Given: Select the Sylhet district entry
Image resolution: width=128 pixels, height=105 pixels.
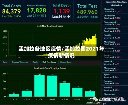Looking at the screenshot, I should (115, 76).
